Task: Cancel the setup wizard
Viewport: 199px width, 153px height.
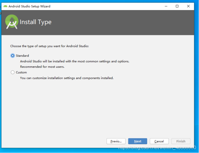Action: pyautogui.click(x=159, y=141)
